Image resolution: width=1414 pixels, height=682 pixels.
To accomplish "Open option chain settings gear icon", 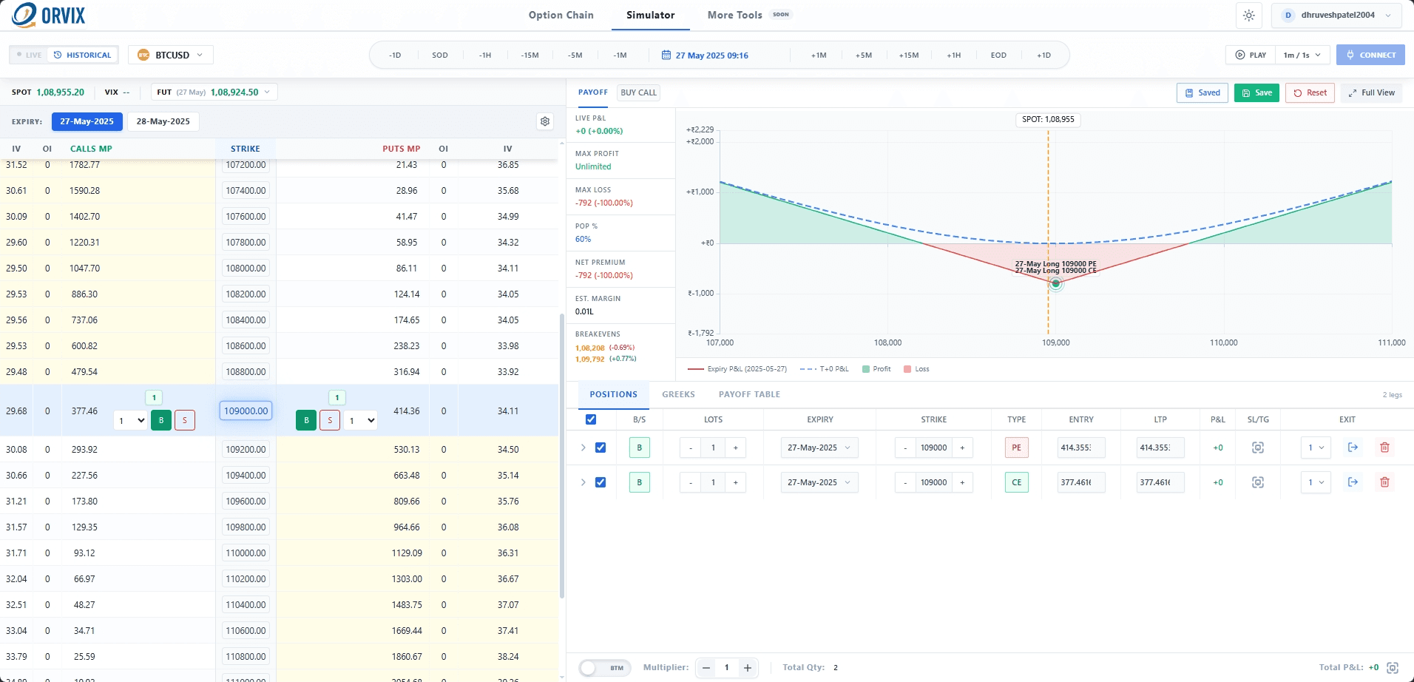I will (x=545, y=121).
